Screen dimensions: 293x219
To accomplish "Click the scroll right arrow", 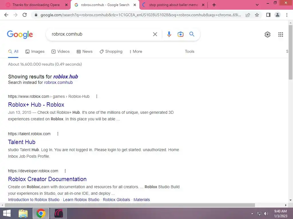I will (286, 205).
